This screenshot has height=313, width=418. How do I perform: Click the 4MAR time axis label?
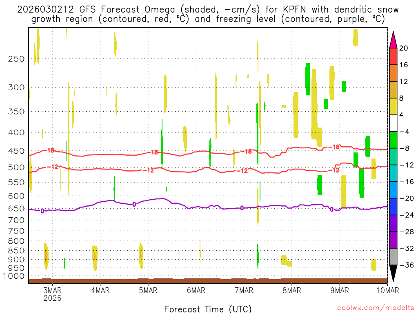tap(100, 290)
